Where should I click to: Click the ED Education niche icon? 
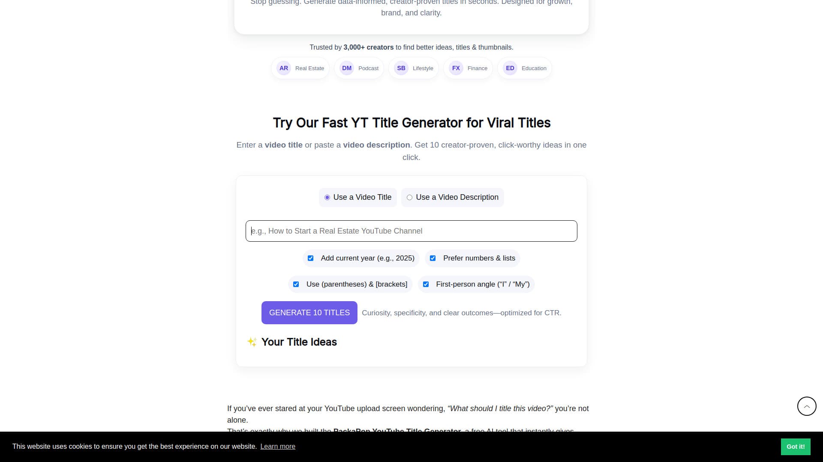click(x=510, y=68)
